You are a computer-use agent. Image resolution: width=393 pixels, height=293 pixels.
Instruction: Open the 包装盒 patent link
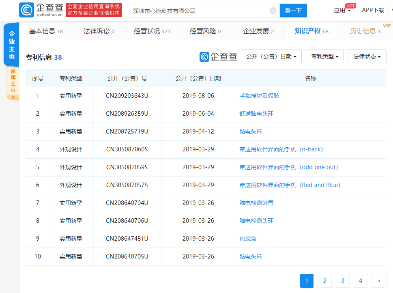pos(248,239)
